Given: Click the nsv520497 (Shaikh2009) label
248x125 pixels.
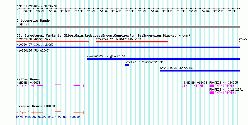Looking at the screenshot, I should [x=35, y=45].
